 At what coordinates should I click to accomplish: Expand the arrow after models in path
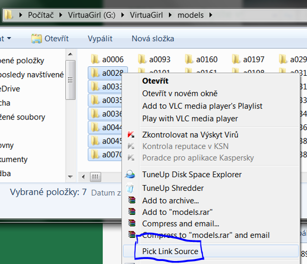pos(211,15)
